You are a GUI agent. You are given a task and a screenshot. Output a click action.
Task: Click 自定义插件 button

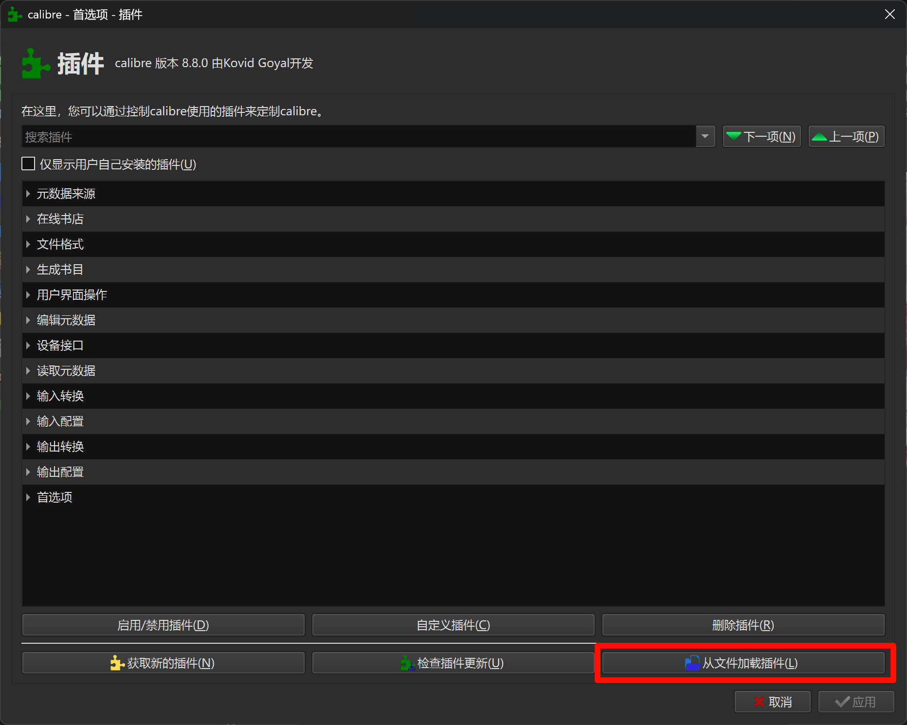point(453,625)
